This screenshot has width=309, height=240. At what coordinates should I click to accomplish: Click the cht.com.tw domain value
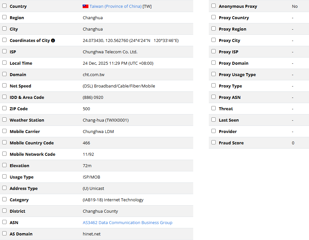pos(93,75)
